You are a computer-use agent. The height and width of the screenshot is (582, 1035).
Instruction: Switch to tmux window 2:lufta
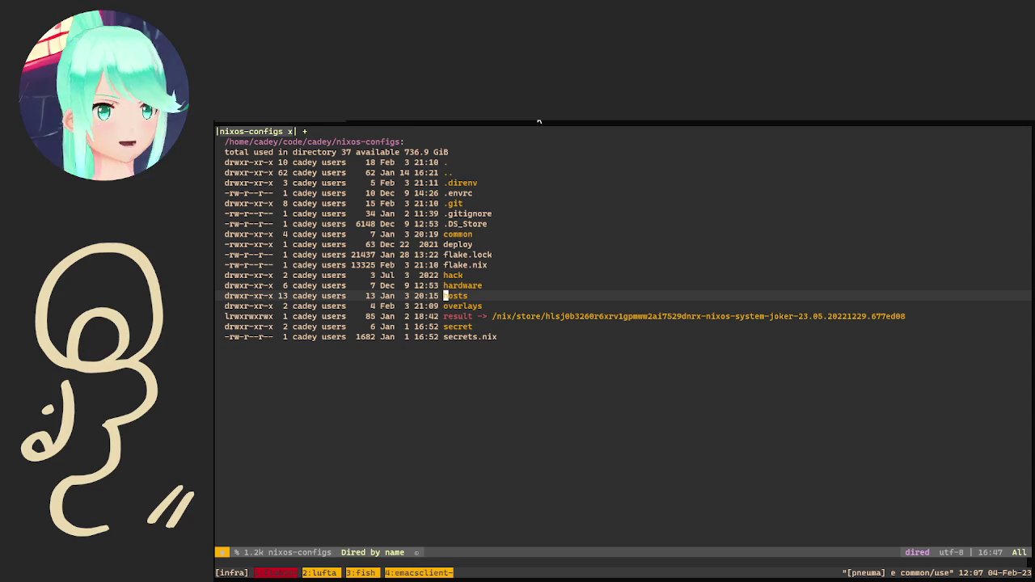click(319, 572)
